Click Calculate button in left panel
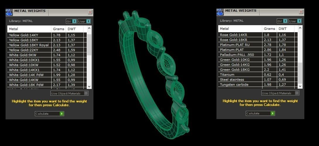This screenshot has width=319, height=146. point(50,114)
